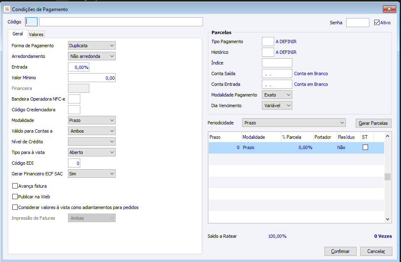401x262 pixels.
Task: Tick the ST checkbox in Prazo row
Action: pyautogui.click(x=365, y=147)
